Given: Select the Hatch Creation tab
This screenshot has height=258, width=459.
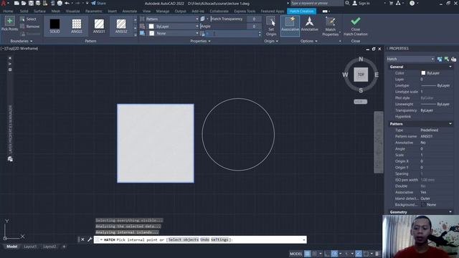Looking at the screenshot, I should (x=301, y=11).
